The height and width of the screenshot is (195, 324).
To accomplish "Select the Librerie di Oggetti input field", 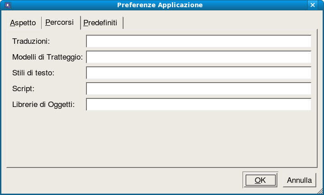I will pos(198,105).
